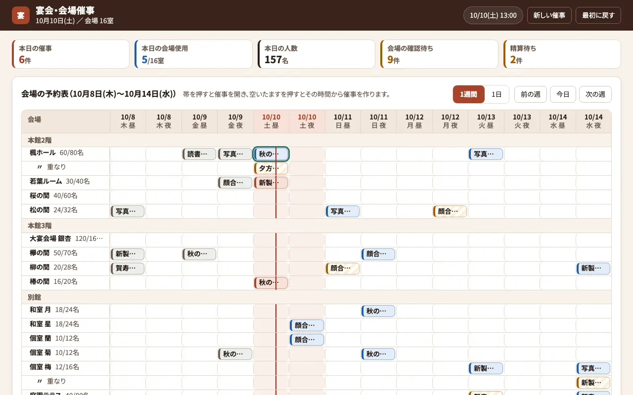Open 新製… event in 若葉ルーム row
This screenshot has height=395, width=633.
pyautogui.click(x=271, y=183)
